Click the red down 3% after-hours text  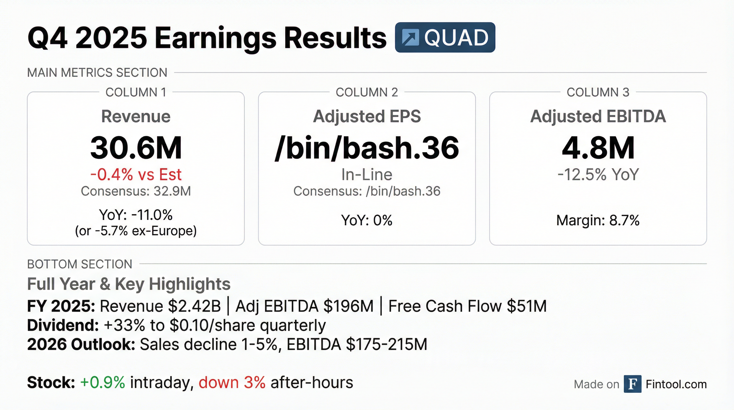(x=232, y=383)
